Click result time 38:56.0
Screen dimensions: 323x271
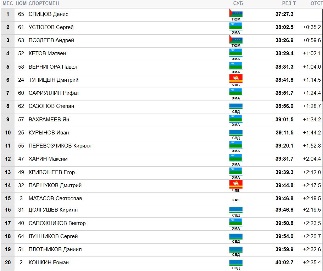click(x=284, y=106)
